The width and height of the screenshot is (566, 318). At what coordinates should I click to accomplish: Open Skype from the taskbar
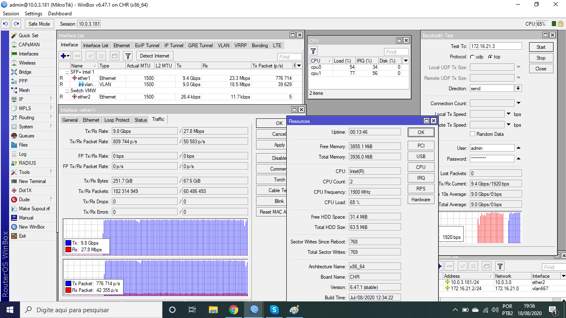[x=274, y=310]
